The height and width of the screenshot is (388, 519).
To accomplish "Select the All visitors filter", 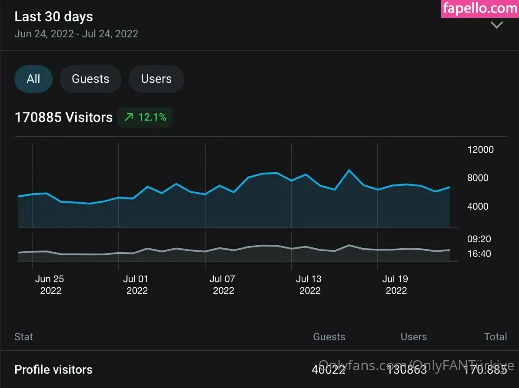I will point(33,79).
